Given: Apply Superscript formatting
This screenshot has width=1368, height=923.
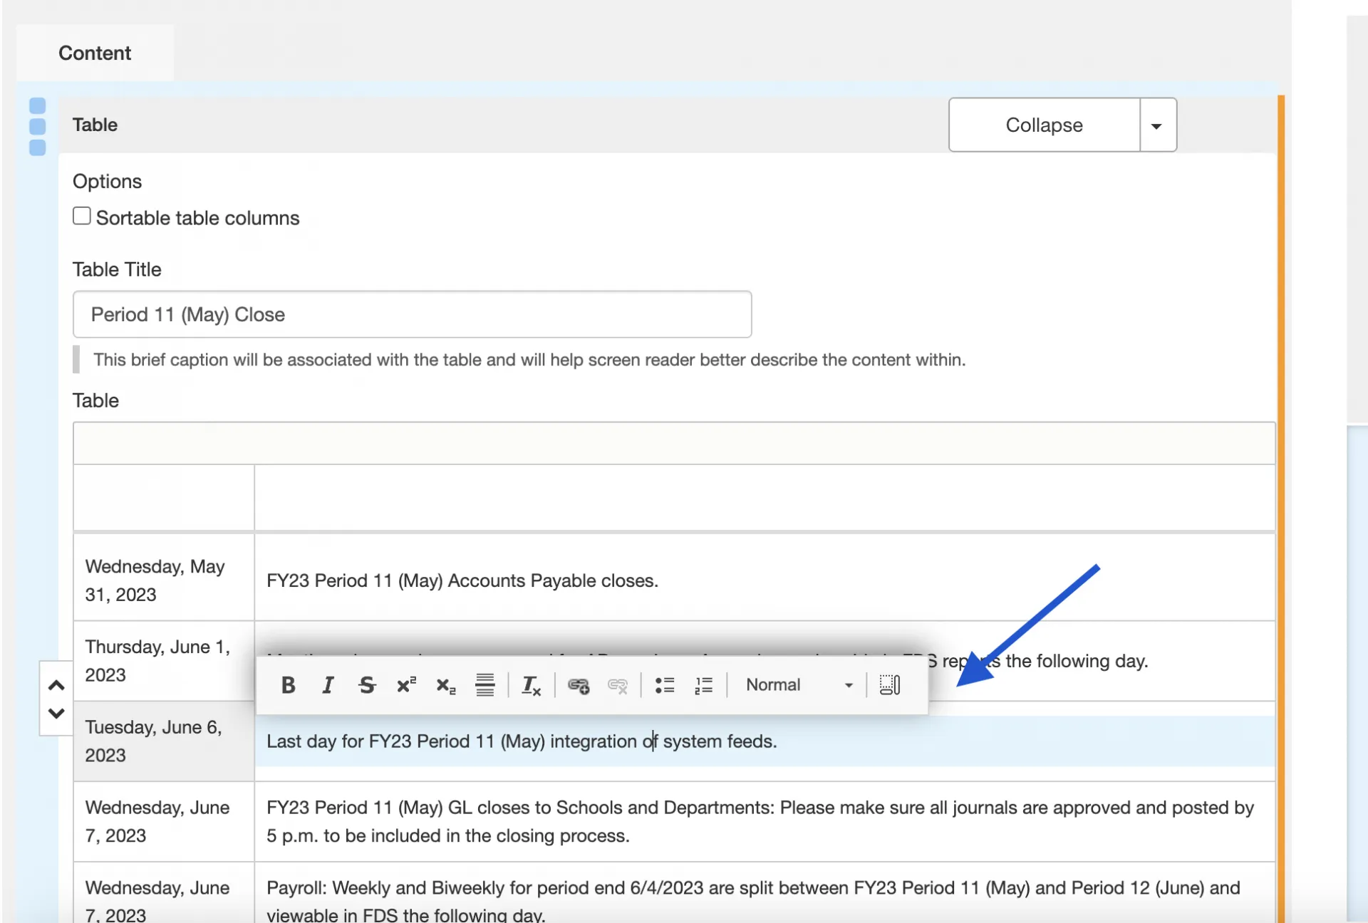Looking at the screenshot, I should pos(406,685).
